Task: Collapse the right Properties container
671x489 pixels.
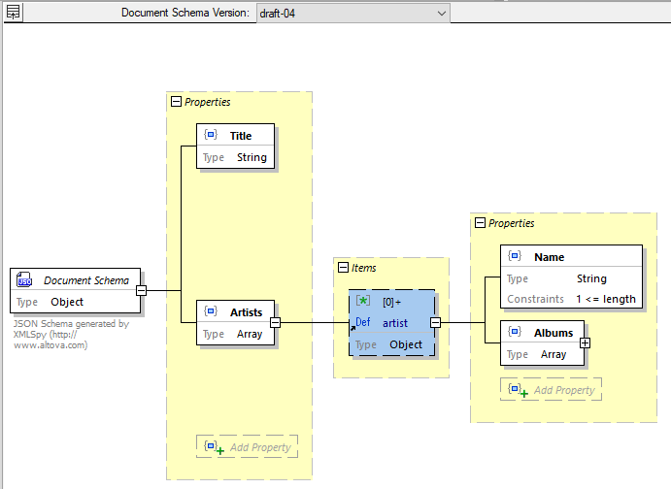Action: click(479, 223)
